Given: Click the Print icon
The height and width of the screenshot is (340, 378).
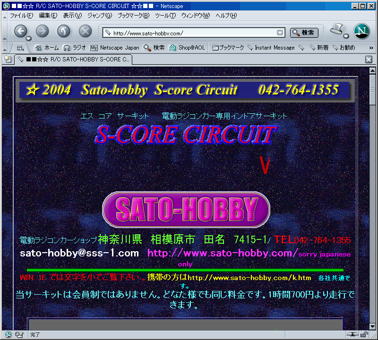Looking at the screenshot, I should (x=336, y=30).
